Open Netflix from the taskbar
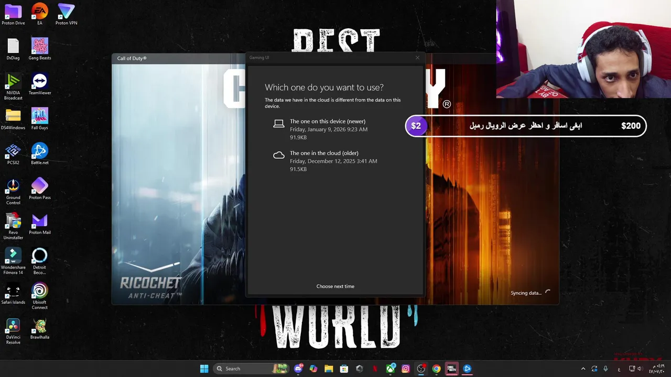The width and height of the screenshot is (671, 377). tap(375, 369)
